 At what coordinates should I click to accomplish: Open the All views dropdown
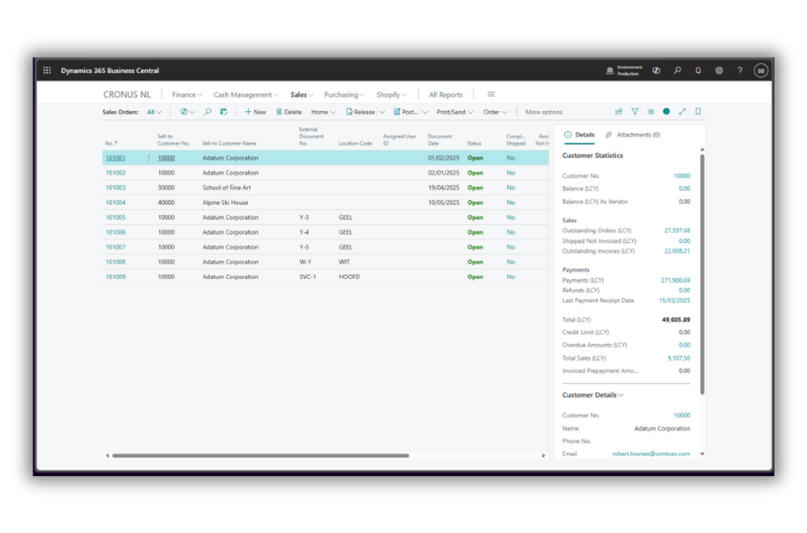(x=154, y=112)
